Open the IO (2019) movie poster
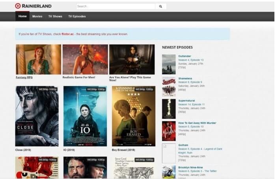Screen dimensions: 276x179 coord(85,116)
